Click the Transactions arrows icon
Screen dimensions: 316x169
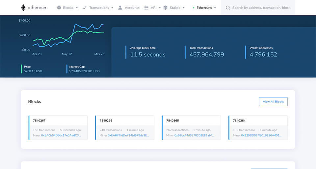(x=85, y=8)
